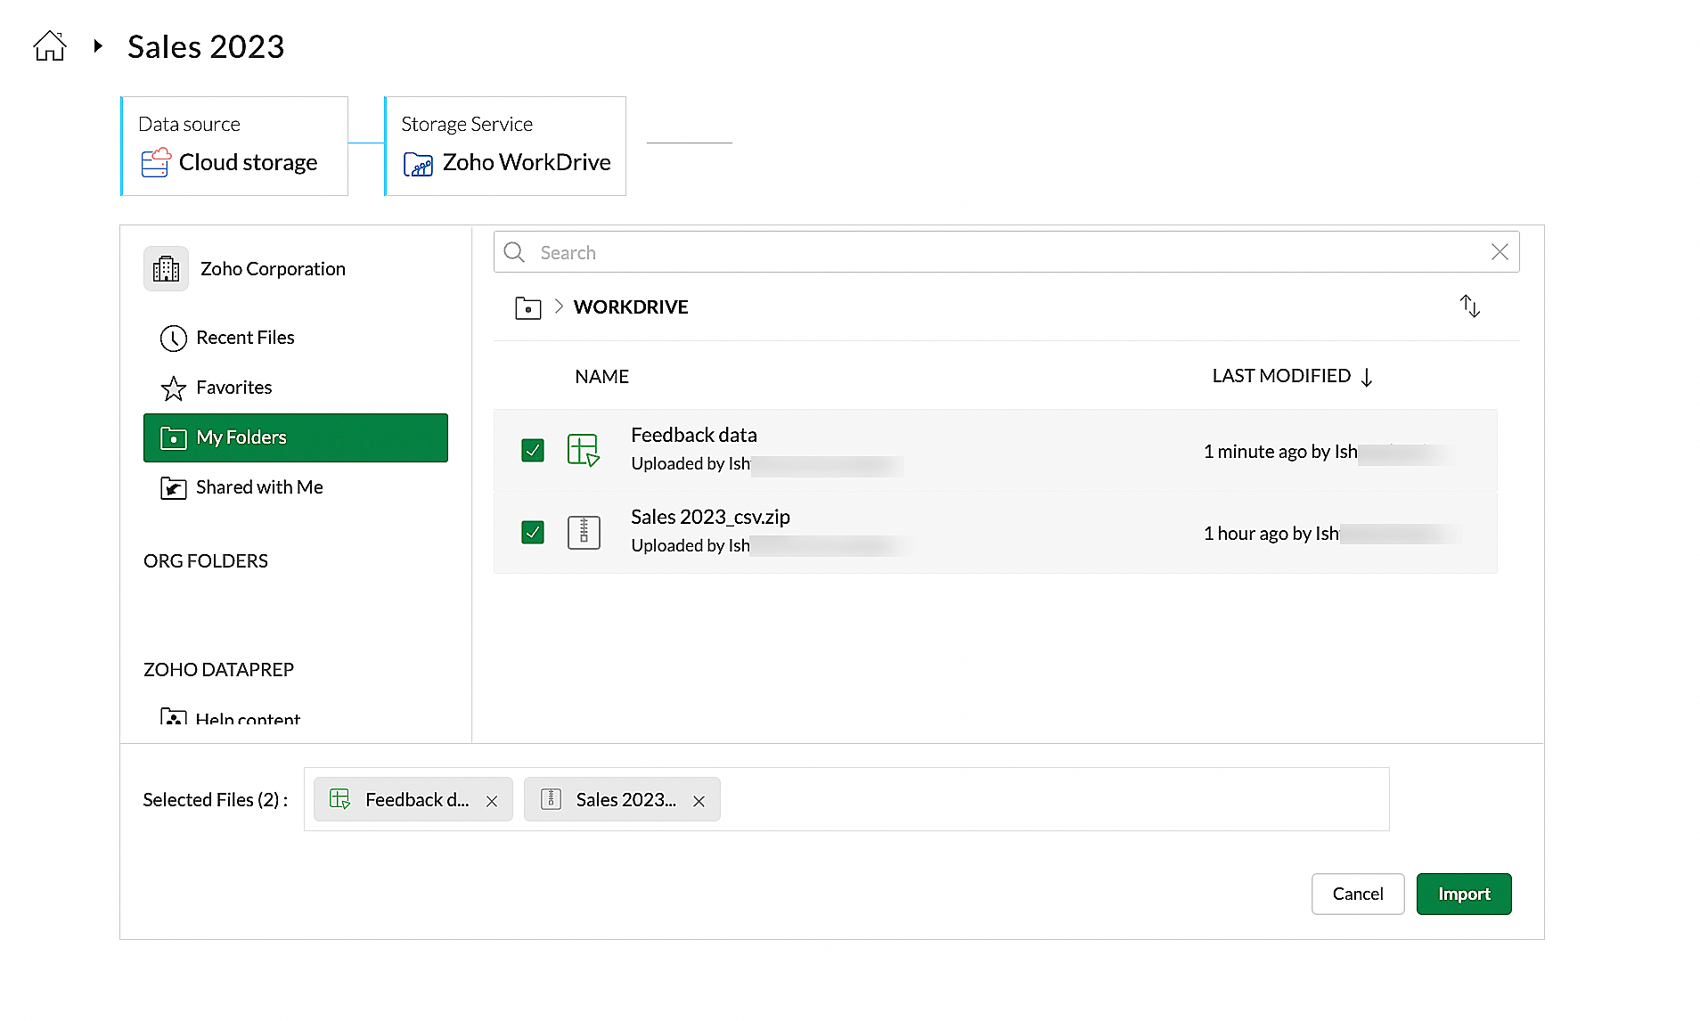
Task: Click the sort order arrows icon
Action: tap(1469, 306)
